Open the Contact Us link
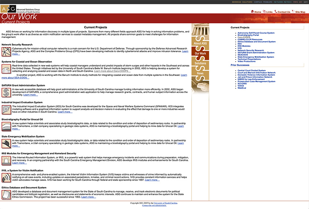Image resolution: width=309 pixels, height=209 pixels. tap(284, 12)
